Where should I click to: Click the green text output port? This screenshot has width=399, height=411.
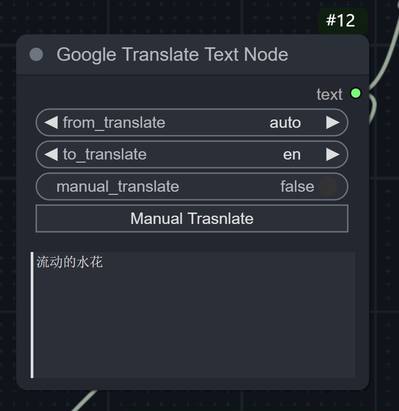356,94
